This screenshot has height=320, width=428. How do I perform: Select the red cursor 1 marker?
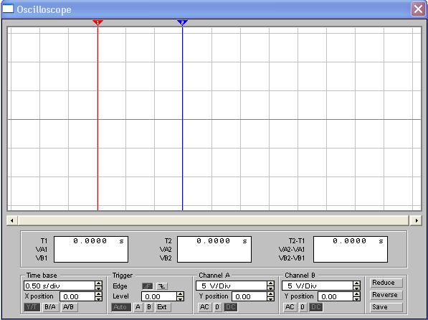pyautogui.click(x=98, y=23)
